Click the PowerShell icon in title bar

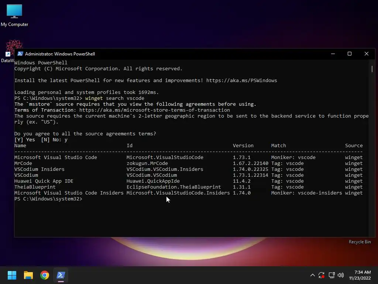pyautogui.click(x=20, y=54)
